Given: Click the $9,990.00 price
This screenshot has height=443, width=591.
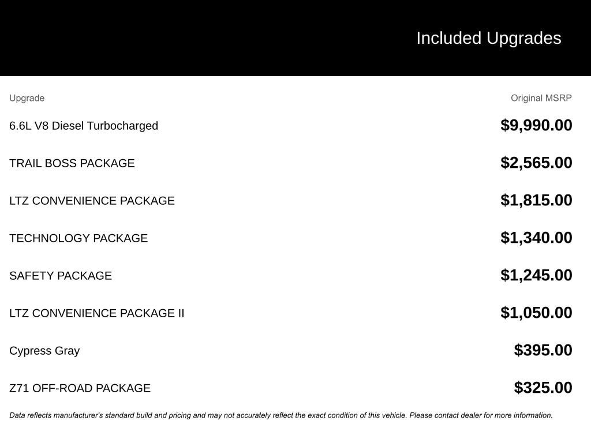Looking at the screenshot, I should point(536,125).
